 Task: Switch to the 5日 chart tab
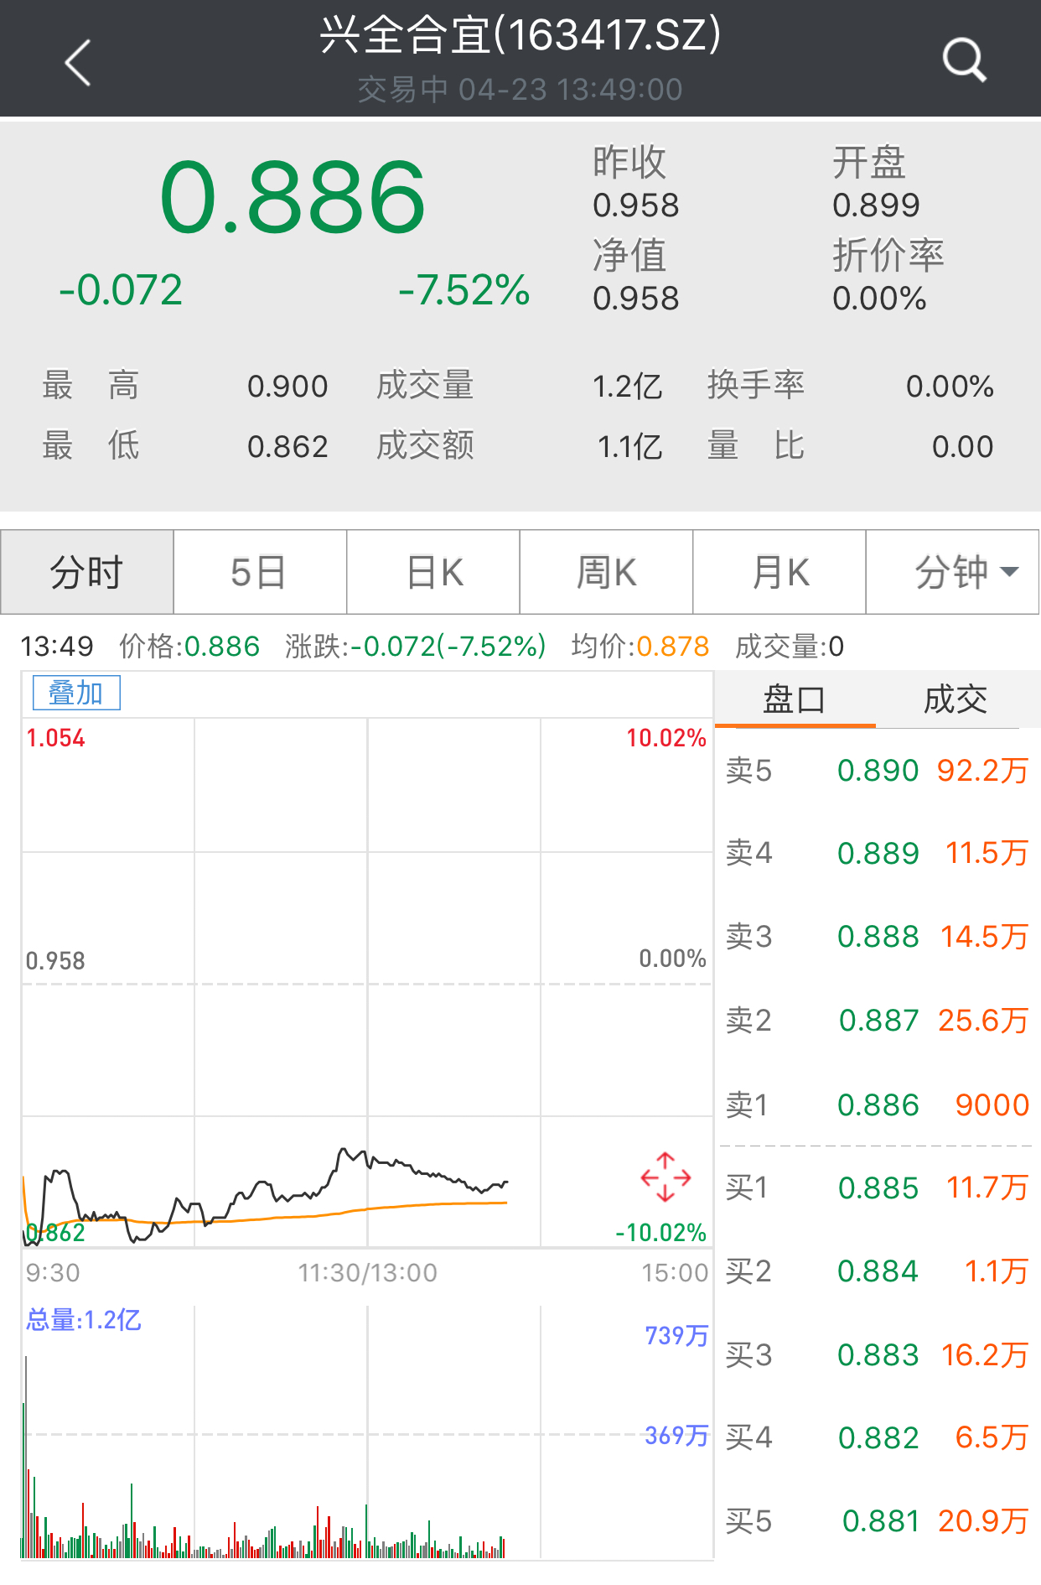pos(260,572)
